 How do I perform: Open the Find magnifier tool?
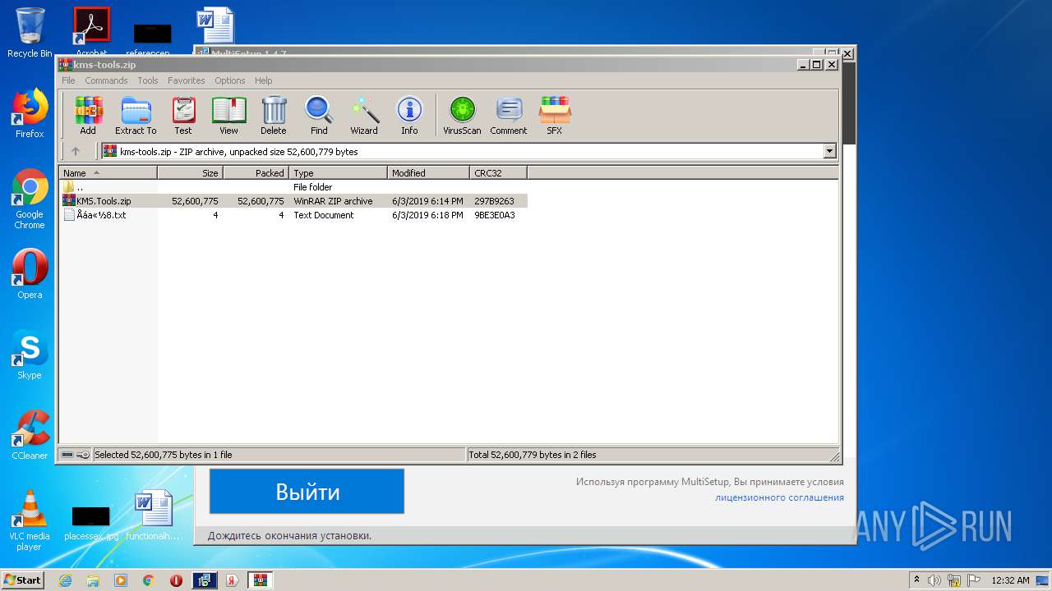[319, 115]
